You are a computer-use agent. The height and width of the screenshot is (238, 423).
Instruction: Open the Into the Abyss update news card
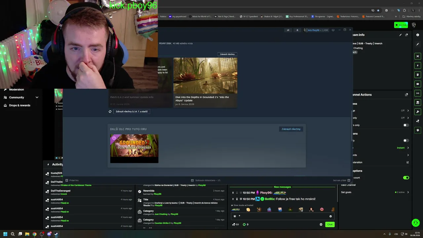[205, 82]
